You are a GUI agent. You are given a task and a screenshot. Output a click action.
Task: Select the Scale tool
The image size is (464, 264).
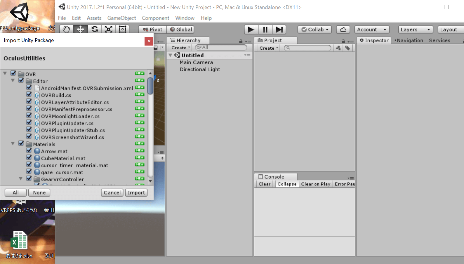click(x=108, y=29)
